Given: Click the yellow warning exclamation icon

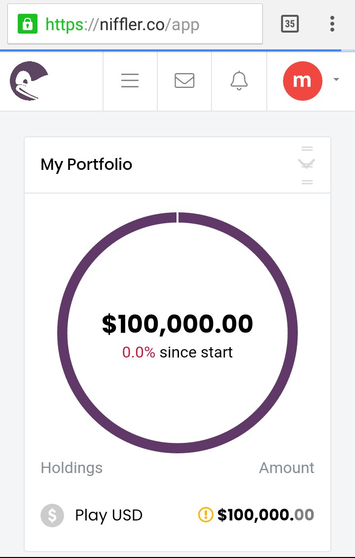Looking at the screenshot, I should click(x=206, y=515).
